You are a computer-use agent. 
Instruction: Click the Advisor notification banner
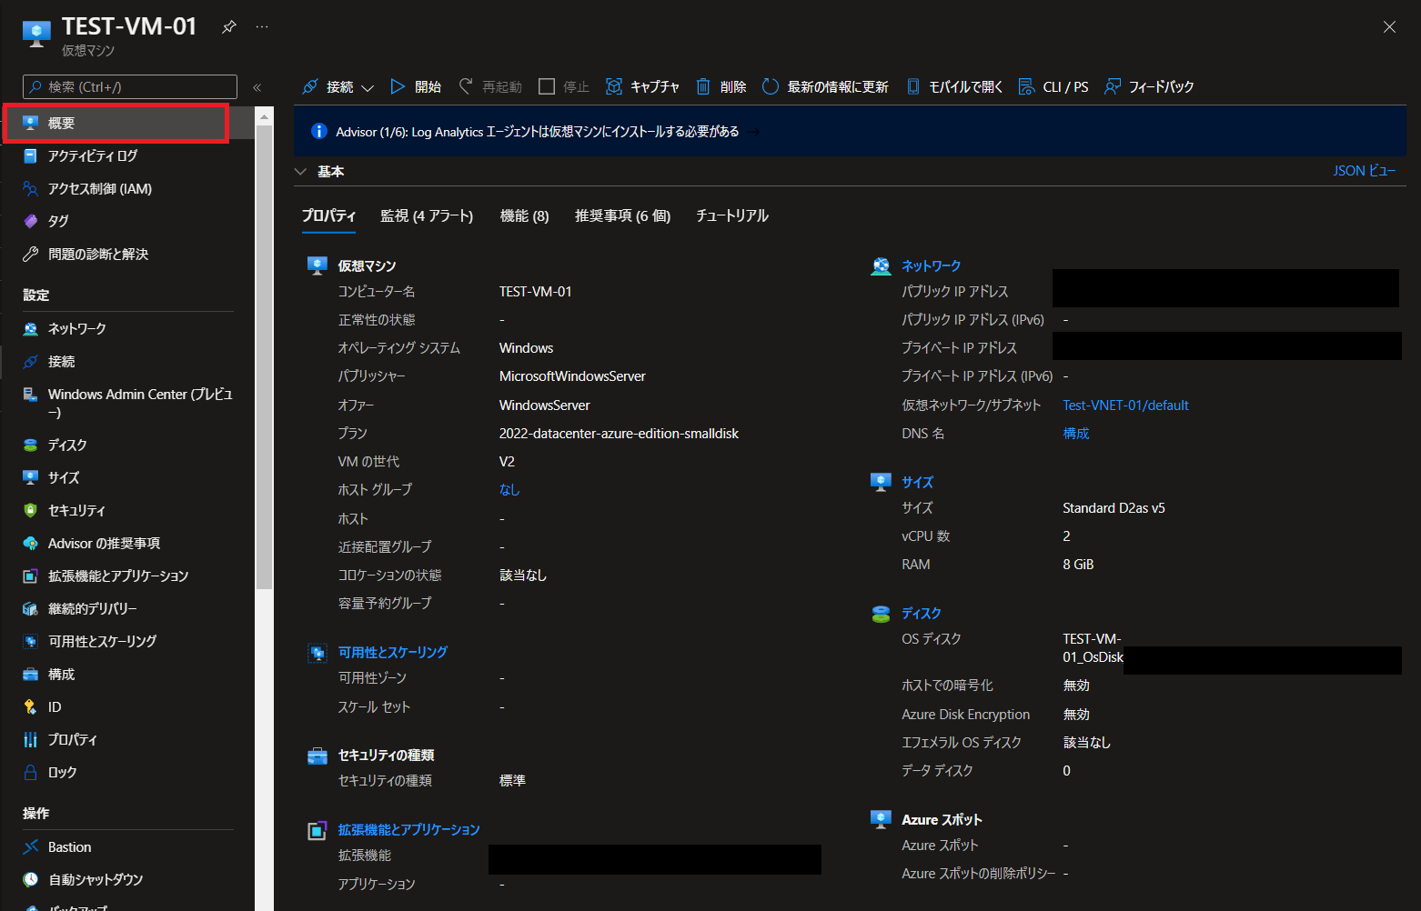(850, 132)
